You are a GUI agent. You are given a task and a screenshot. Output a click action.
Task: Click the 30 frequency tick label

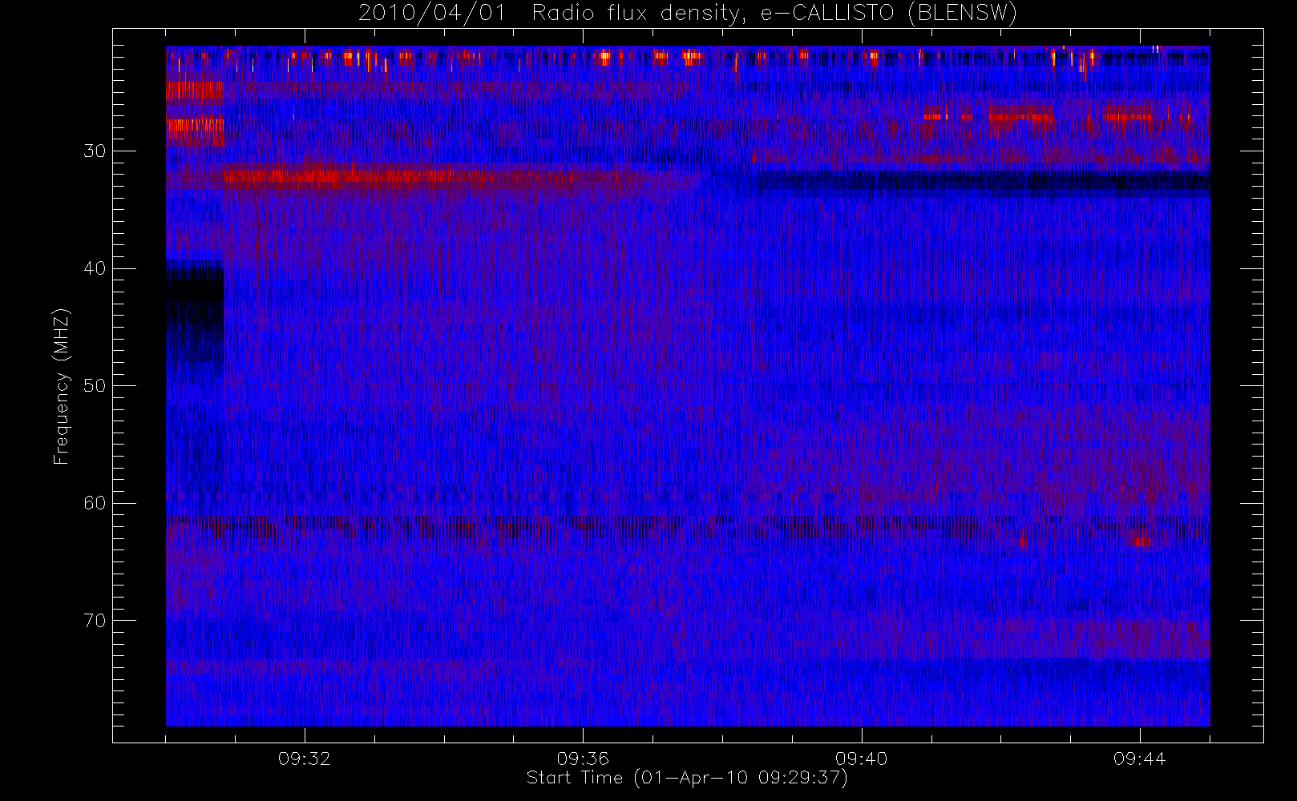(95, 151)
